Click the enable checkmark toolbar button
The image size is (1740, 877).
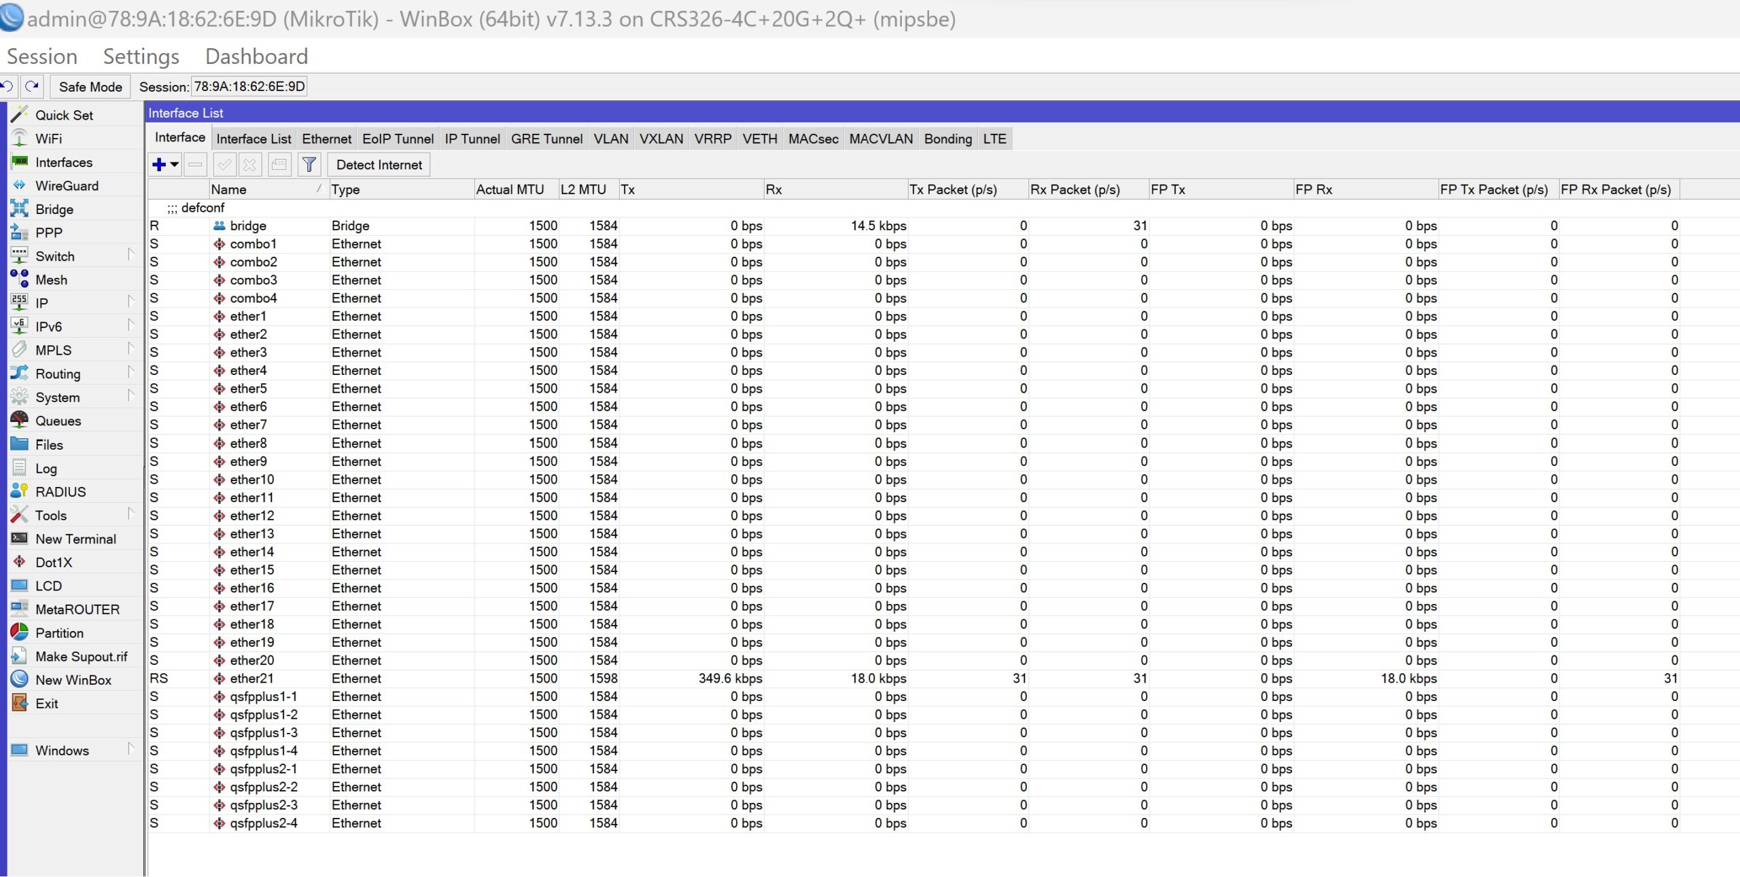tap(224, 164)
